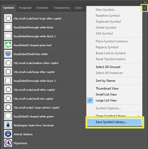Viewport: 148px width, 149px height.
Task: Click the 'City small scale/medium other capital' name
Action: (x=36, y=63)
